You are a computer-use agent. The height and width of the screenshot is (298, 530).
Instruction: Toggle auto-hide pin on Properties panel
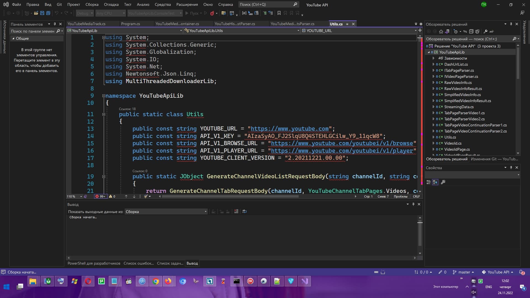pyautogui.click(x=511, y=167)
